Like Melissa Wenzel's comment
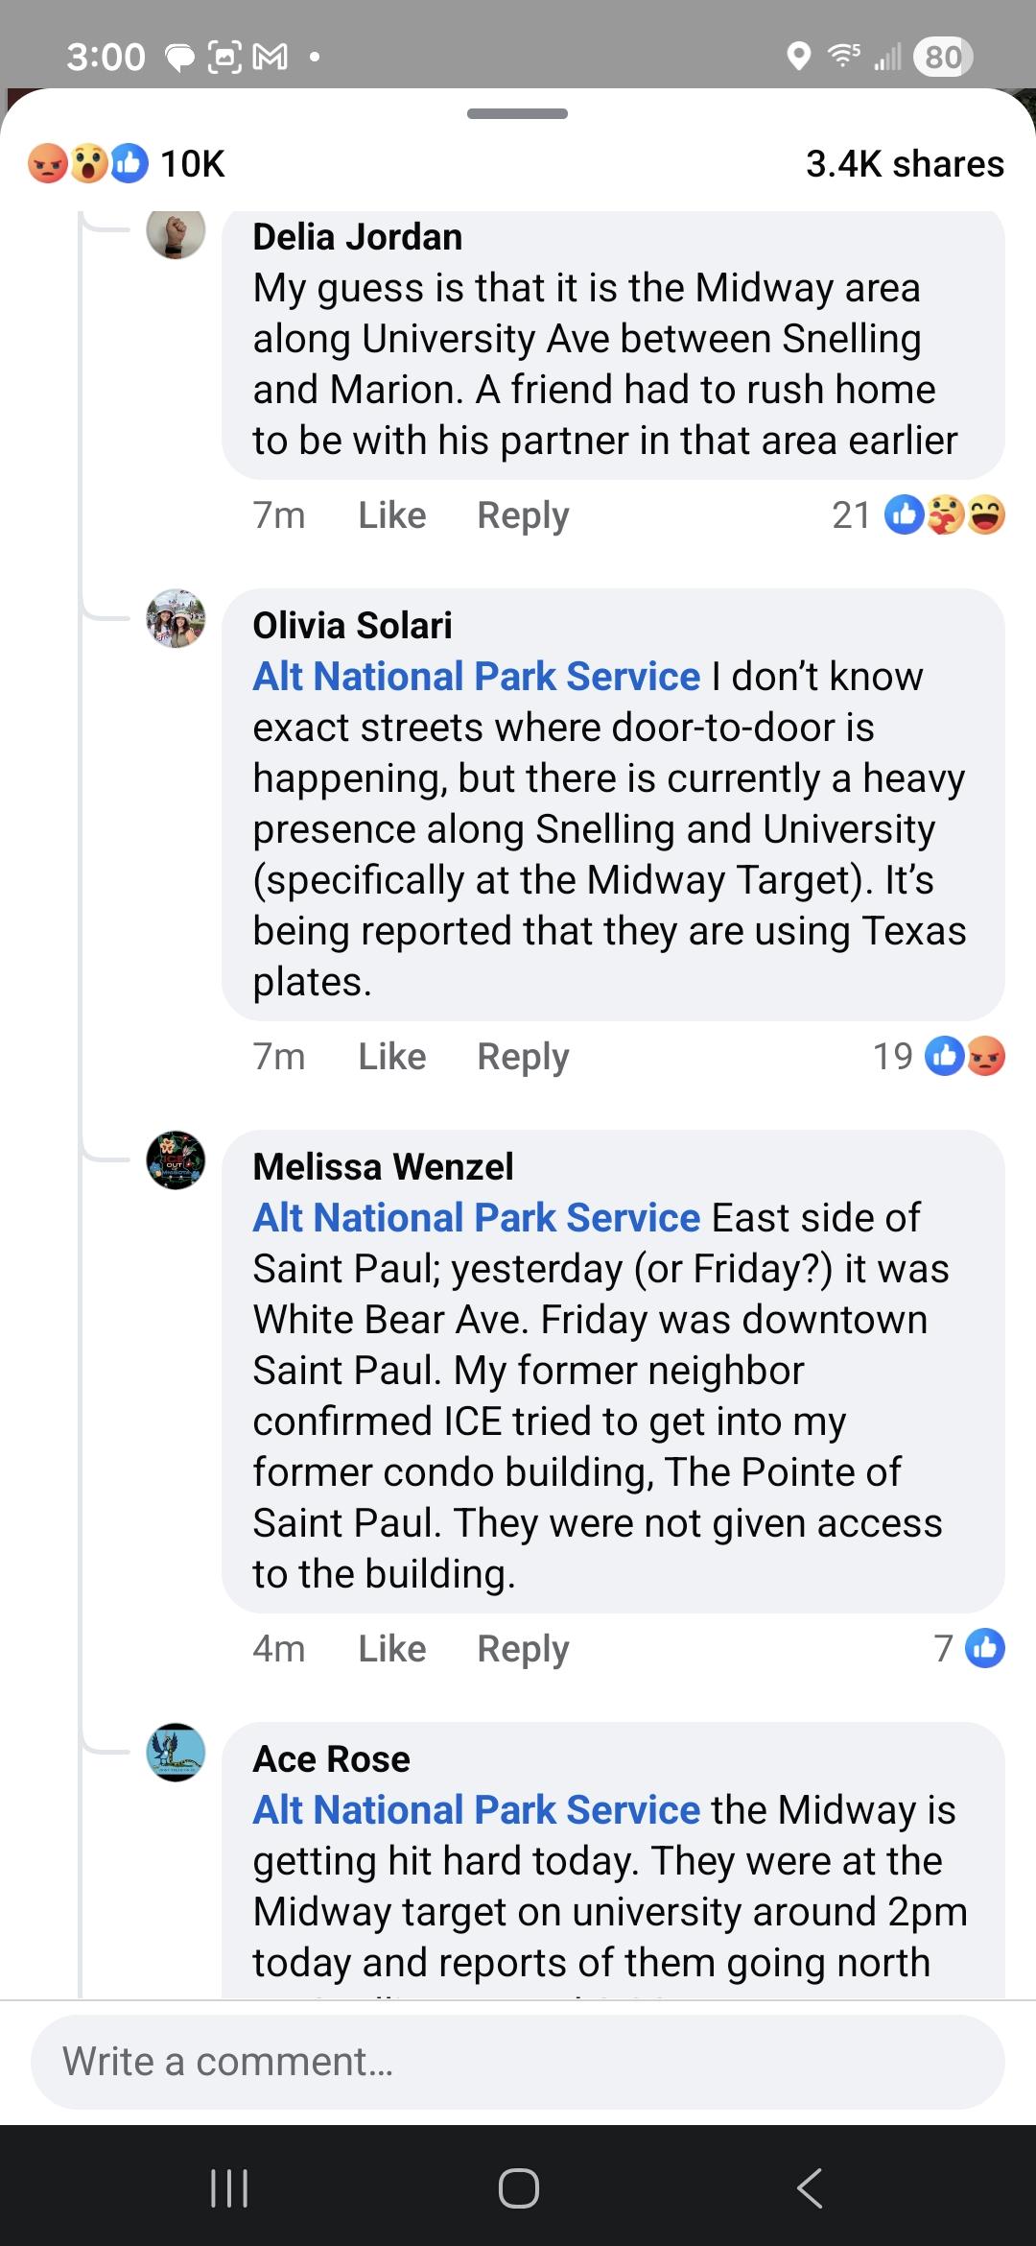This screenshot has width=1036, height=2246. [391, 1649]
